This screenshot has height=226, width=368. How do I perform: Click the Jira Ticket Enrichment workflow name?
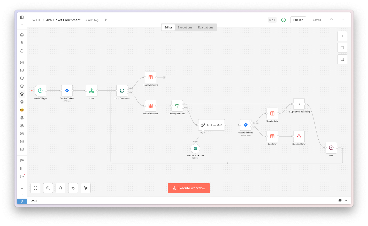coord(63,20)
